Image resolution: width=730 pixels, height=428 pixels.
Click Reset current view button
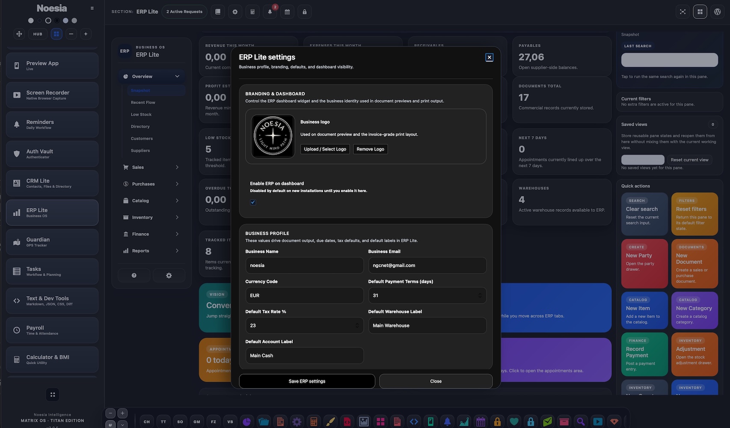[x=689, y=160]
